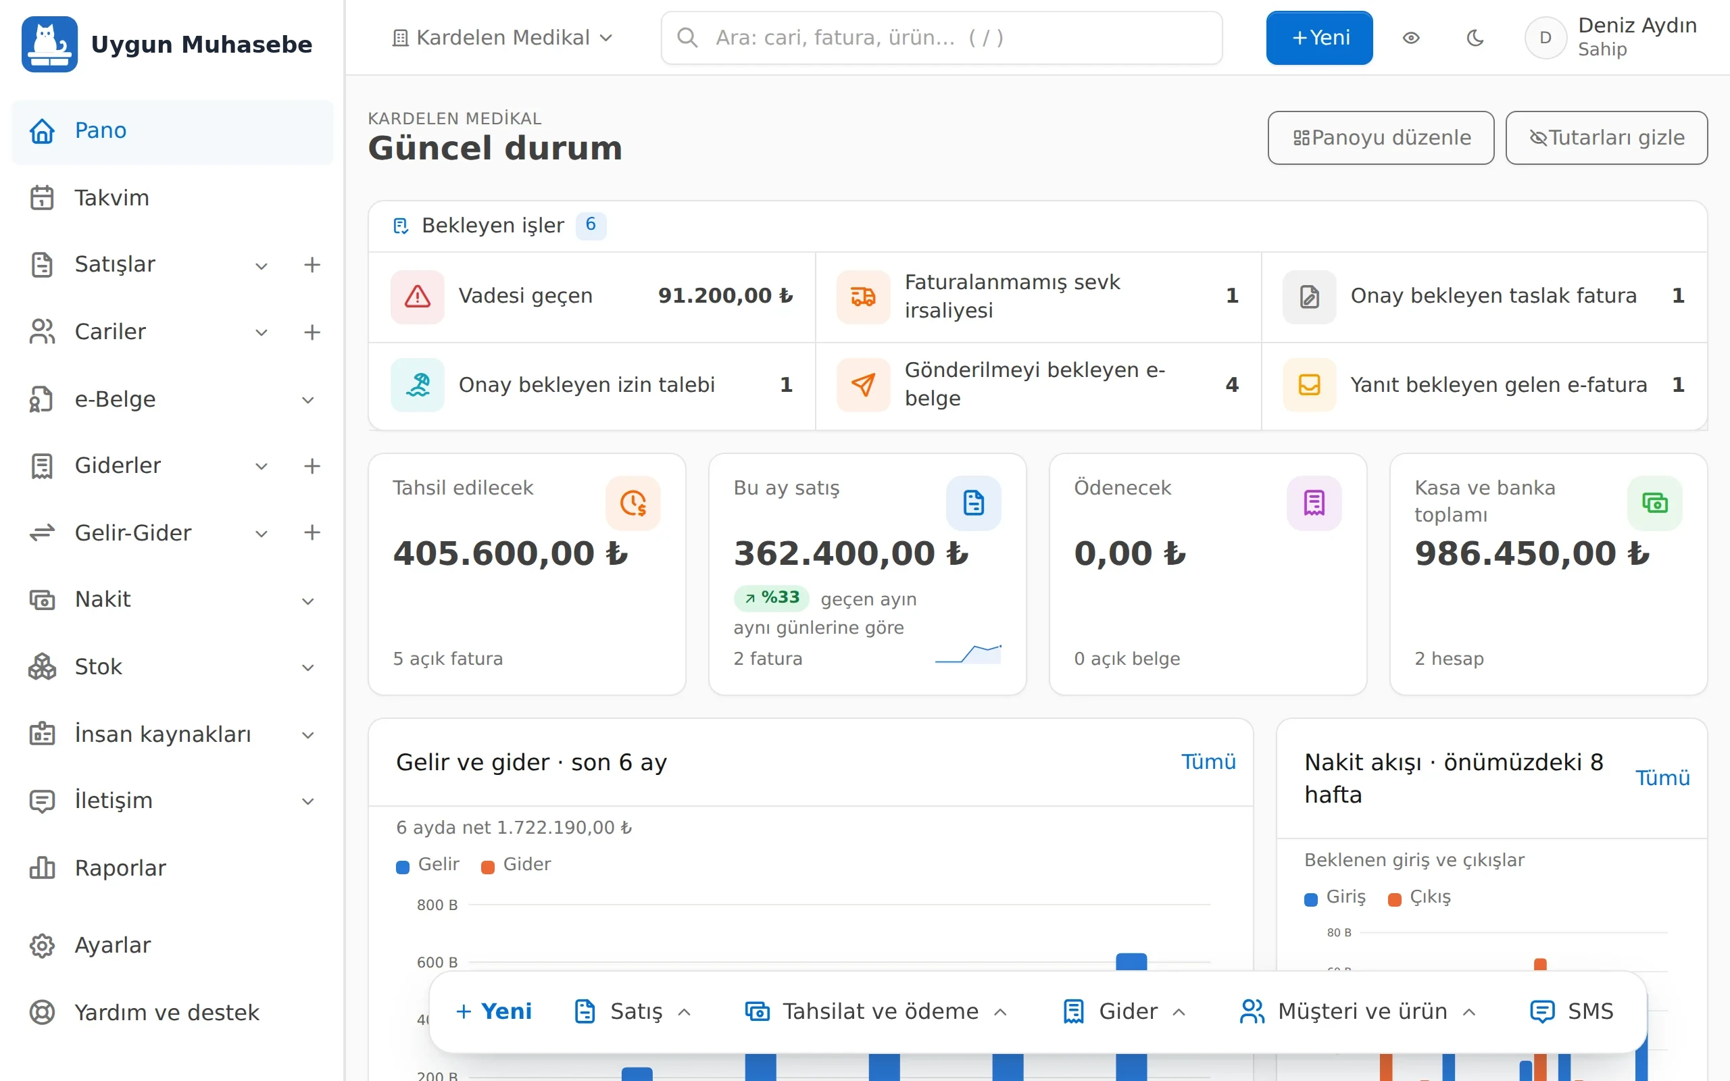Open the Takvim page

[x=172, y=198]
